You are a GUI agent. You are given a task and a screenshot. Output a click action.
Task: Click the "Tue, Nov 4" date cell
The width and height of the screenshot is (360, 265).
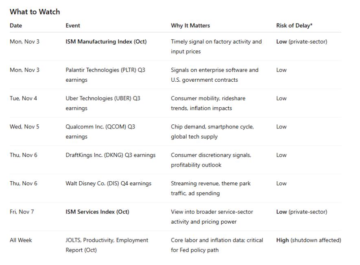[x=23, y=98]
